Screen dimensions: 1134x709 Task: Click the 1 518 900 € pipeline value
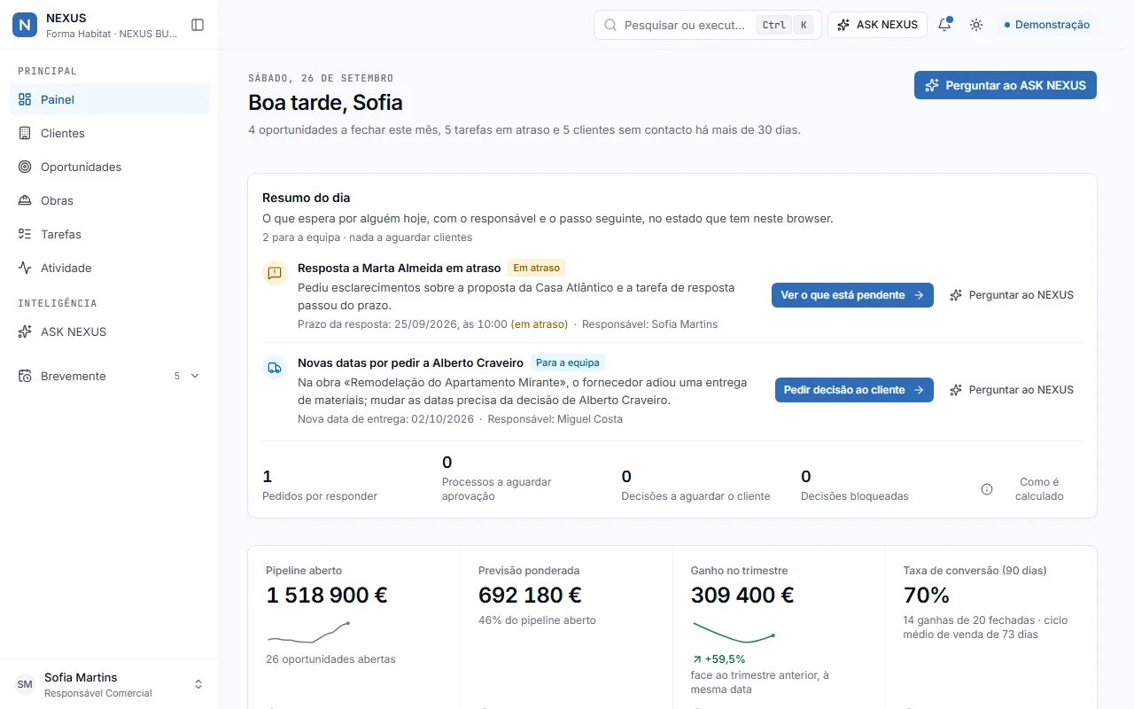pyautogui.click(x=327, y=596)
